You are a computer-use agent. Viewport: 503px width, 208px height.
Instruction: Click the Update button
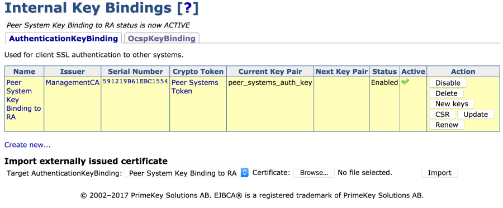[476, 114]
